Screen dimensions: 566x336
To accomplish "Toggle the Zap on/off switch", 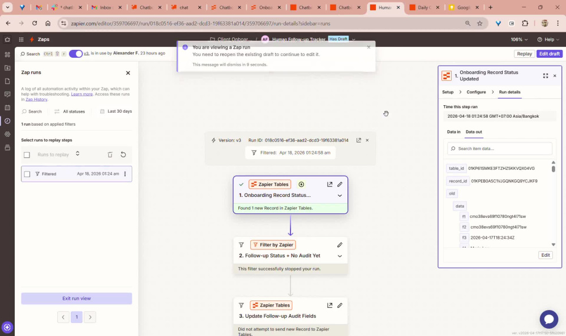I will pyautogui.click(x=76, y=53).
